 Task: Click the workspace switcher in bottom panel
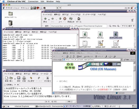pos(135,106)
